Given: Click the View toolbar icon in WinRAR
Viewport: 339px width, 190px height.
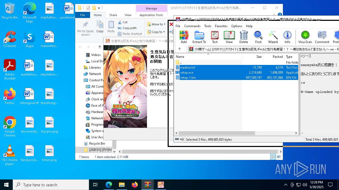Looking at the screenshot, I should (x=229, y=37).
